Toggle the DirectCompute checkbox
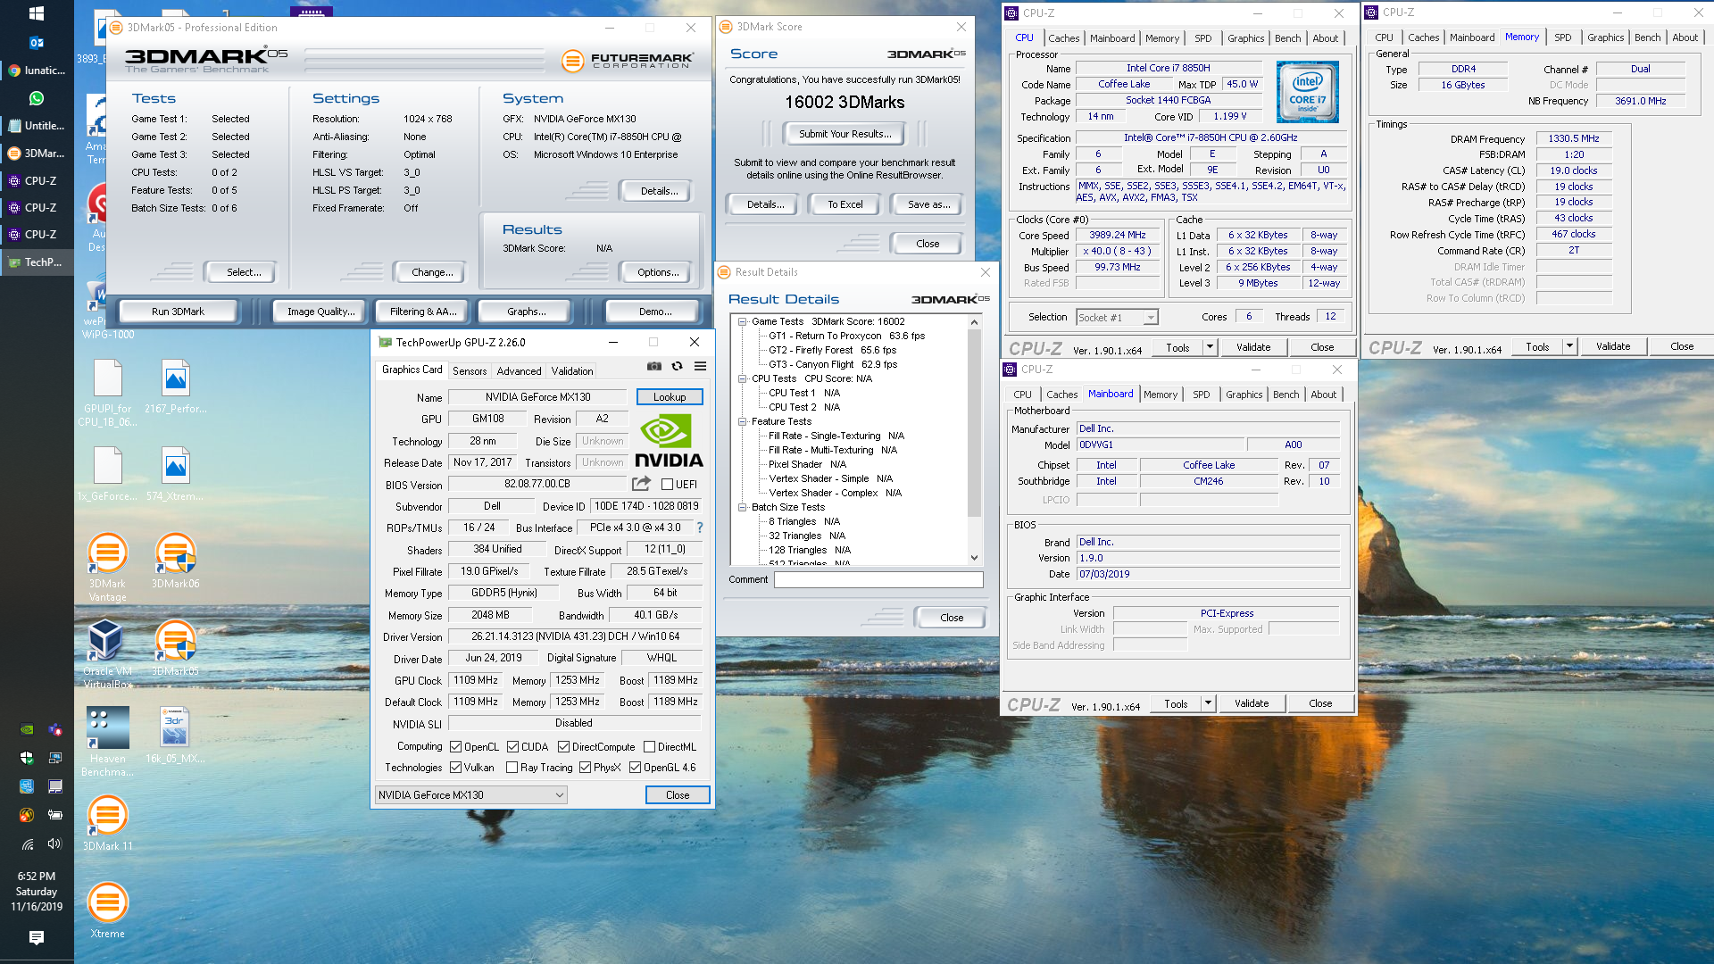Screen dimensions: 1714x964 point(564,747)
